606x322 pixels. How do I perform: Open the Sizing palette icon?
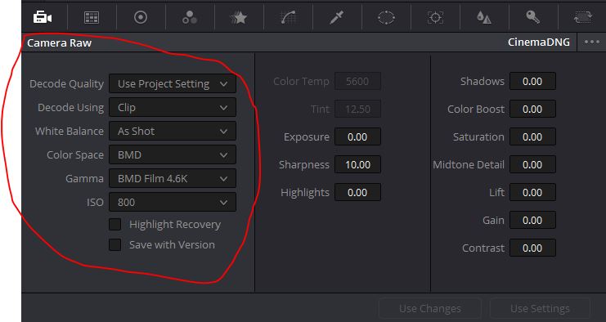(x=582, y=17)
